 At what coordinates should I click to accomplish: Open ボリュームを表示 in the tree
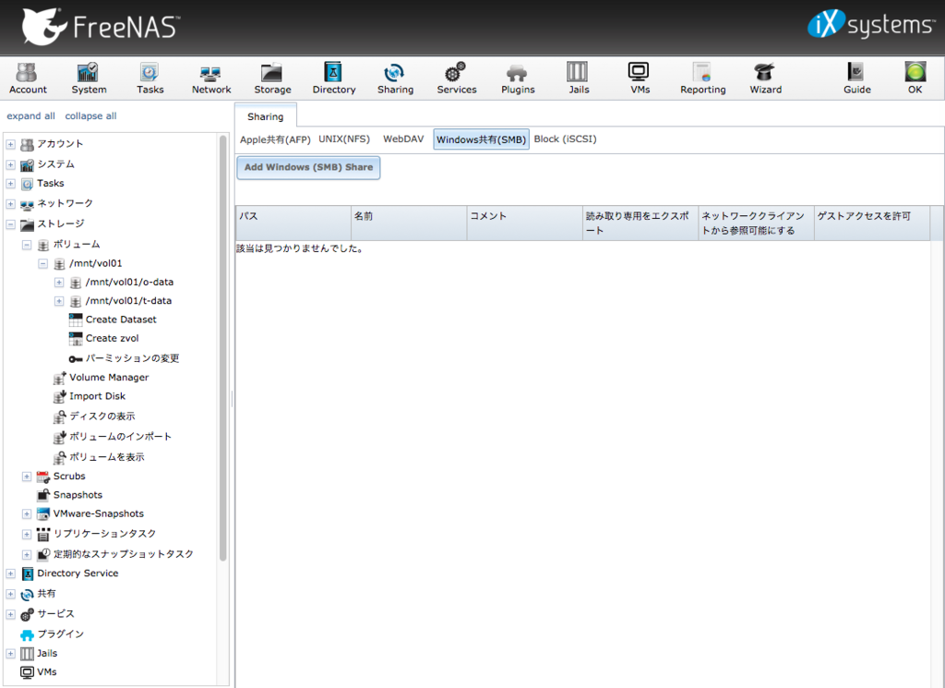(x=107, y=457)
